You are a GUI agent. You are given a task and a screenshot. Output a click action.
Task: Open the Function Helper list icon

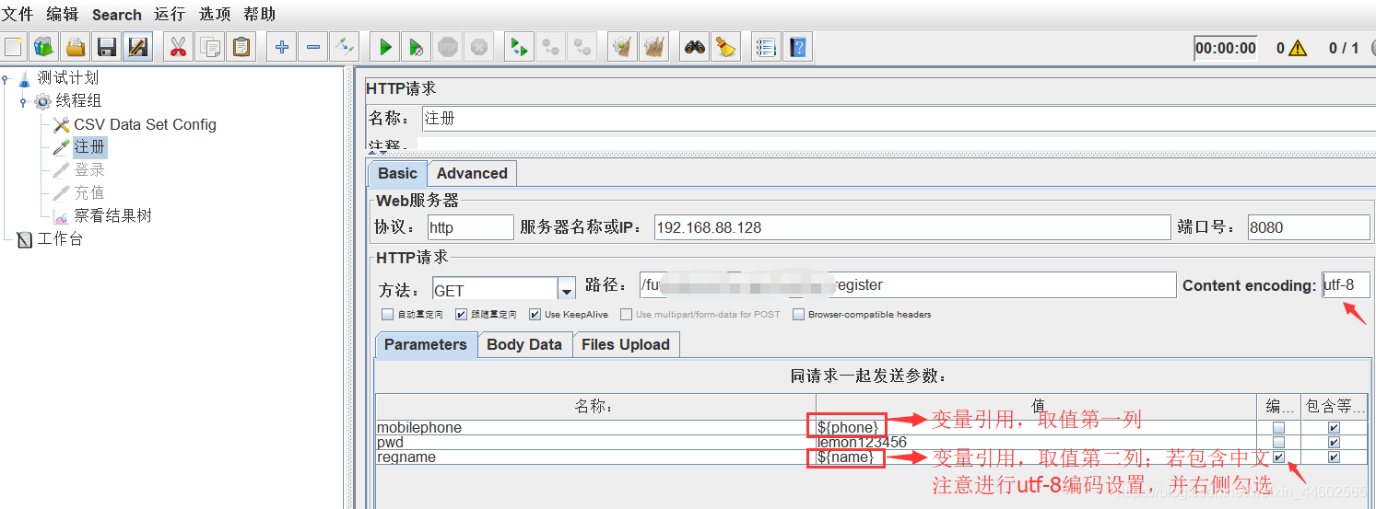(766, 46)
